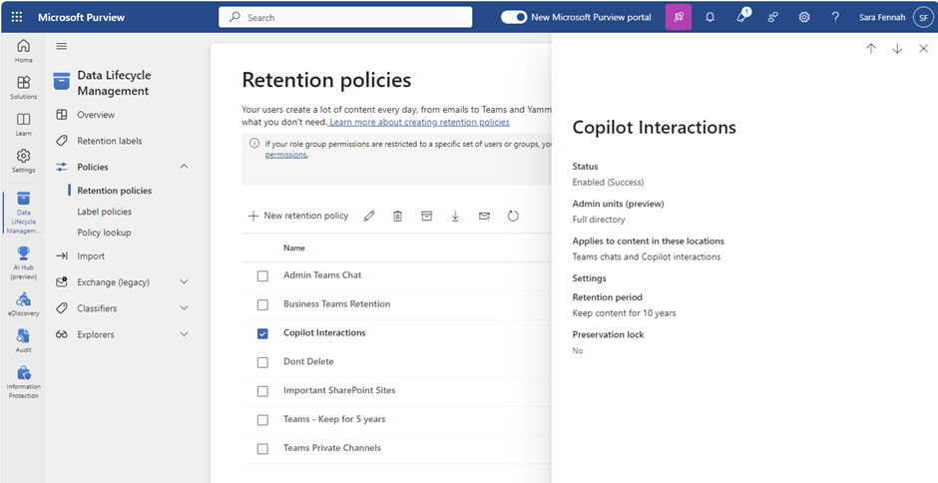Viewport: 938px width, 483px height.
Task: Open the Important SharePoint Sites policy
Action: click(x=339, y=390)
